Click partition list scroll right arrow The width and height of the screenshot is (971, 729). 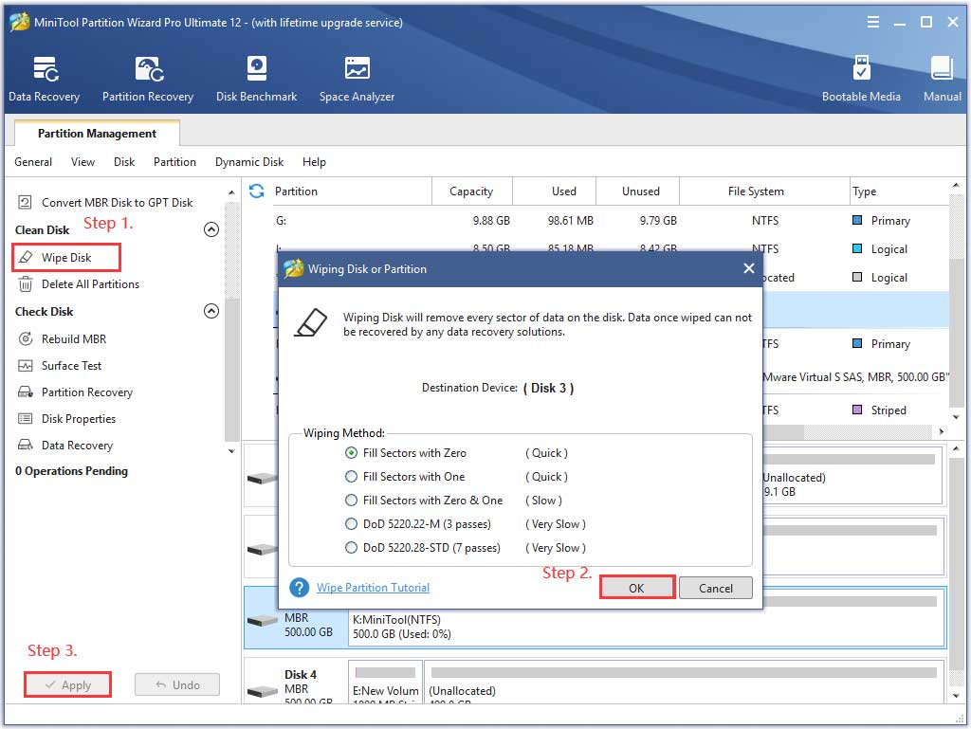942,431
